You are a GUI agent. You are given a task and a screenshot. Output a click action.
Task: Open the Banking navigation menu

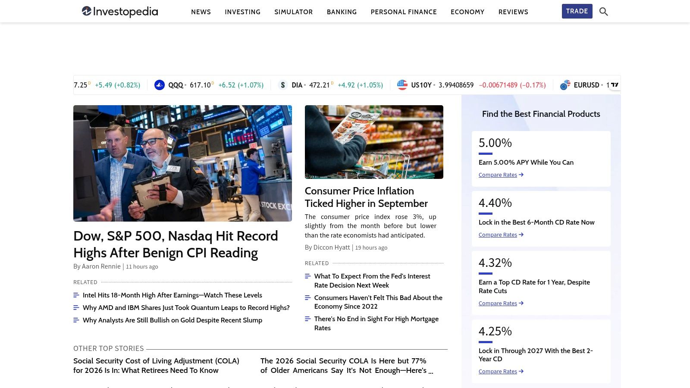(x=342, y=12)
